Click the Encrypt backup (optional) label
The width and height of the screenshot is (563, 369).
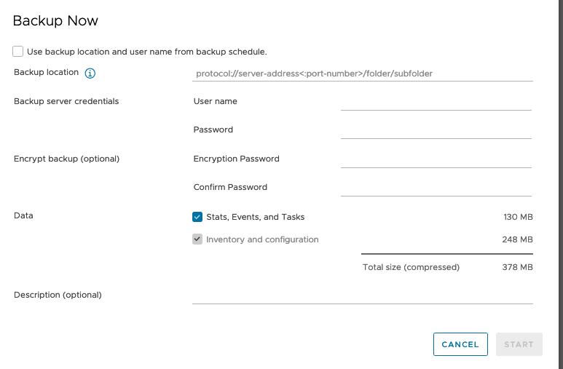[x=66, y=159]
